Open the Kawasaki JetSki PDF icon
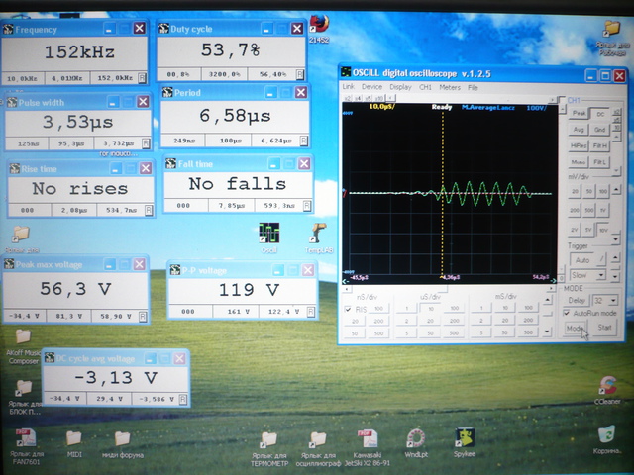 click(367, 438)
